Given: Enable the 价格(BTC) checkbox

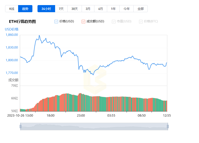Looking at the screenshot, I should point(141,22).
